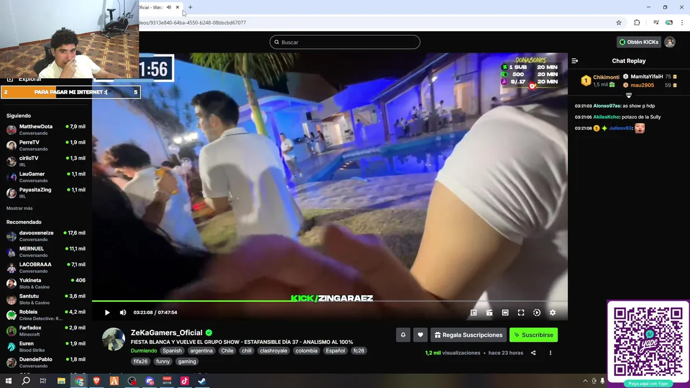Open Chrome extensions puzzle icon
The width and height of the screenshot is (690, 388).
637,23
